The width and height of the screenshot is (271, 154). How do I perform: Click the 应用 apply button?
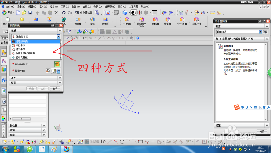click(x=43, y=88)
